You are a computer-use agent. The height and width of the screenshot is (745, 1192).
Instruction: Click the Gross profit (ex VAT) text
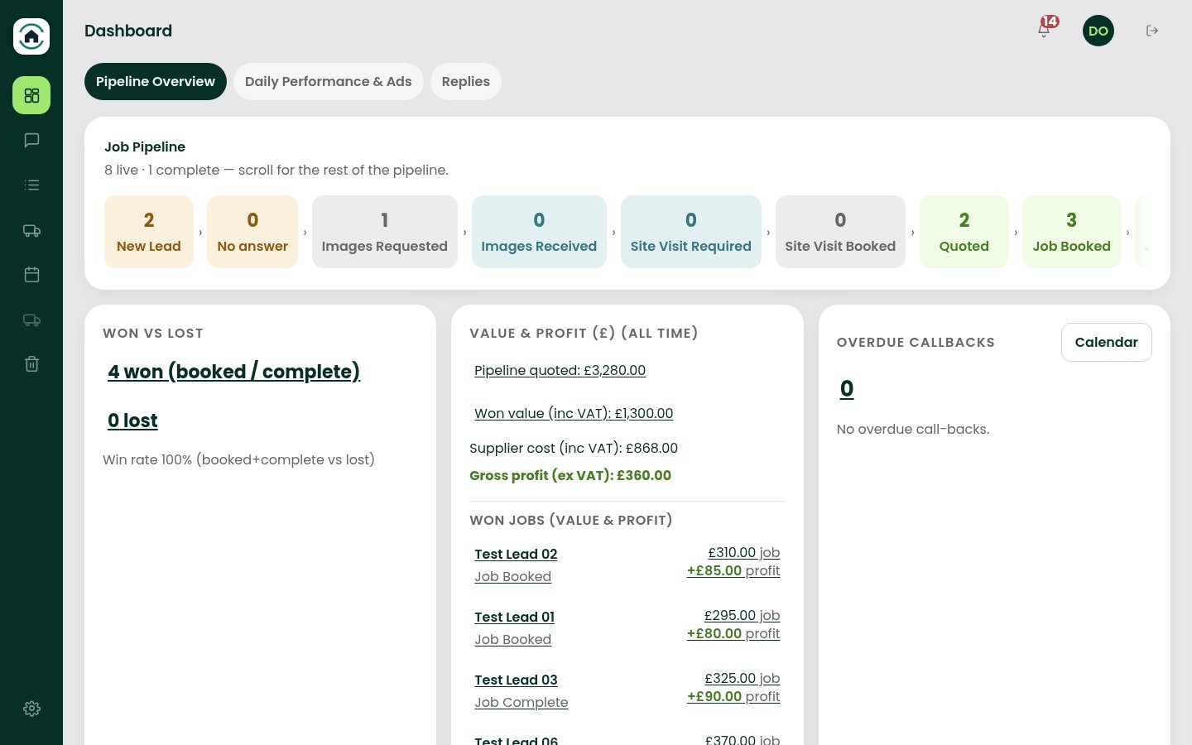click(570, 475)
